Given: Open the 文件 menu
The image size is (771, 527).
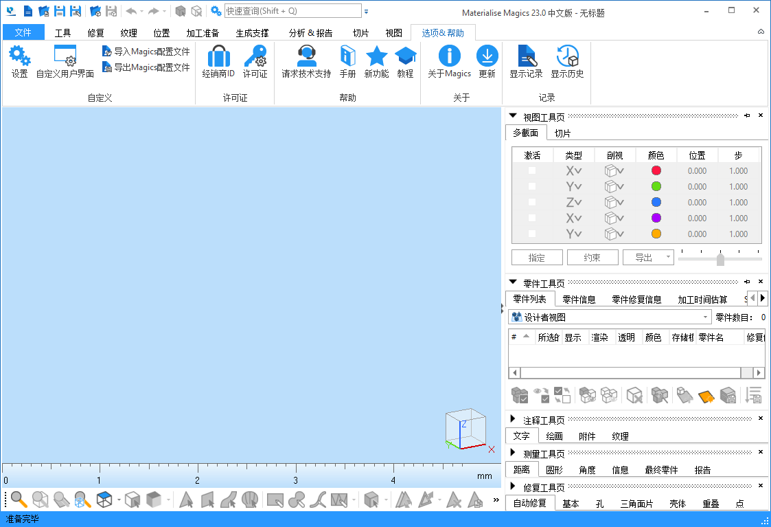Looking at the screenshot, I should point(23,32).
